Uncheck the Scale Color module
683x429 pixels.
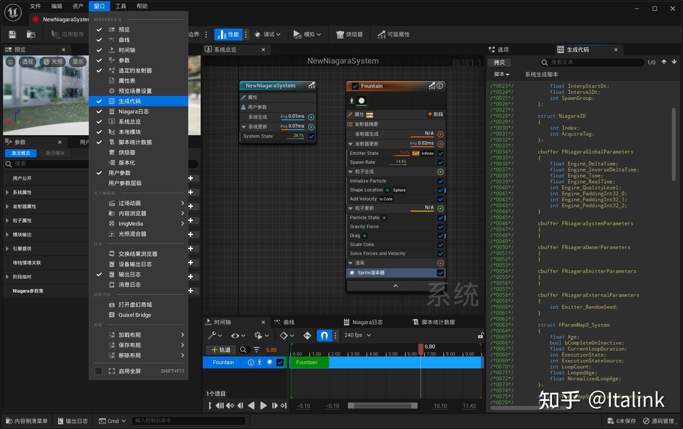point(441,244)
